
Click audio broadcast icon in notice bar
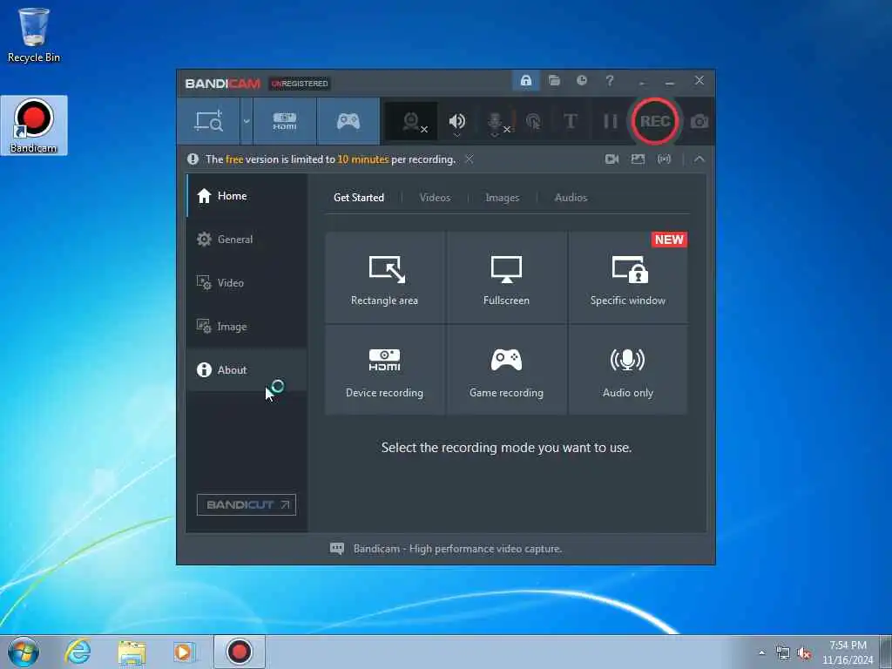(x=664, y=159)
